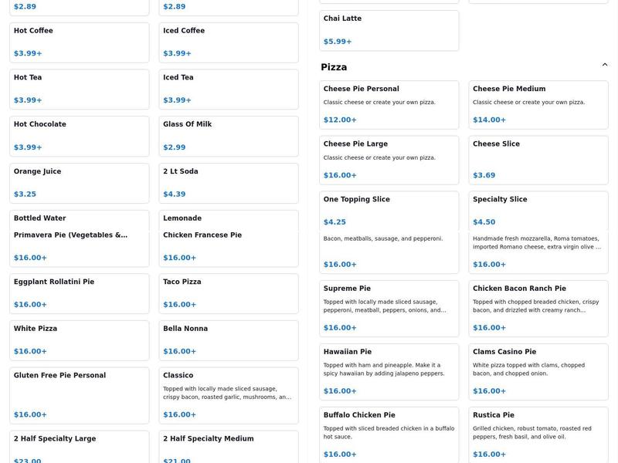Select Hot Coffee drink item
618x463 pixels.
[x=79, y=42]
